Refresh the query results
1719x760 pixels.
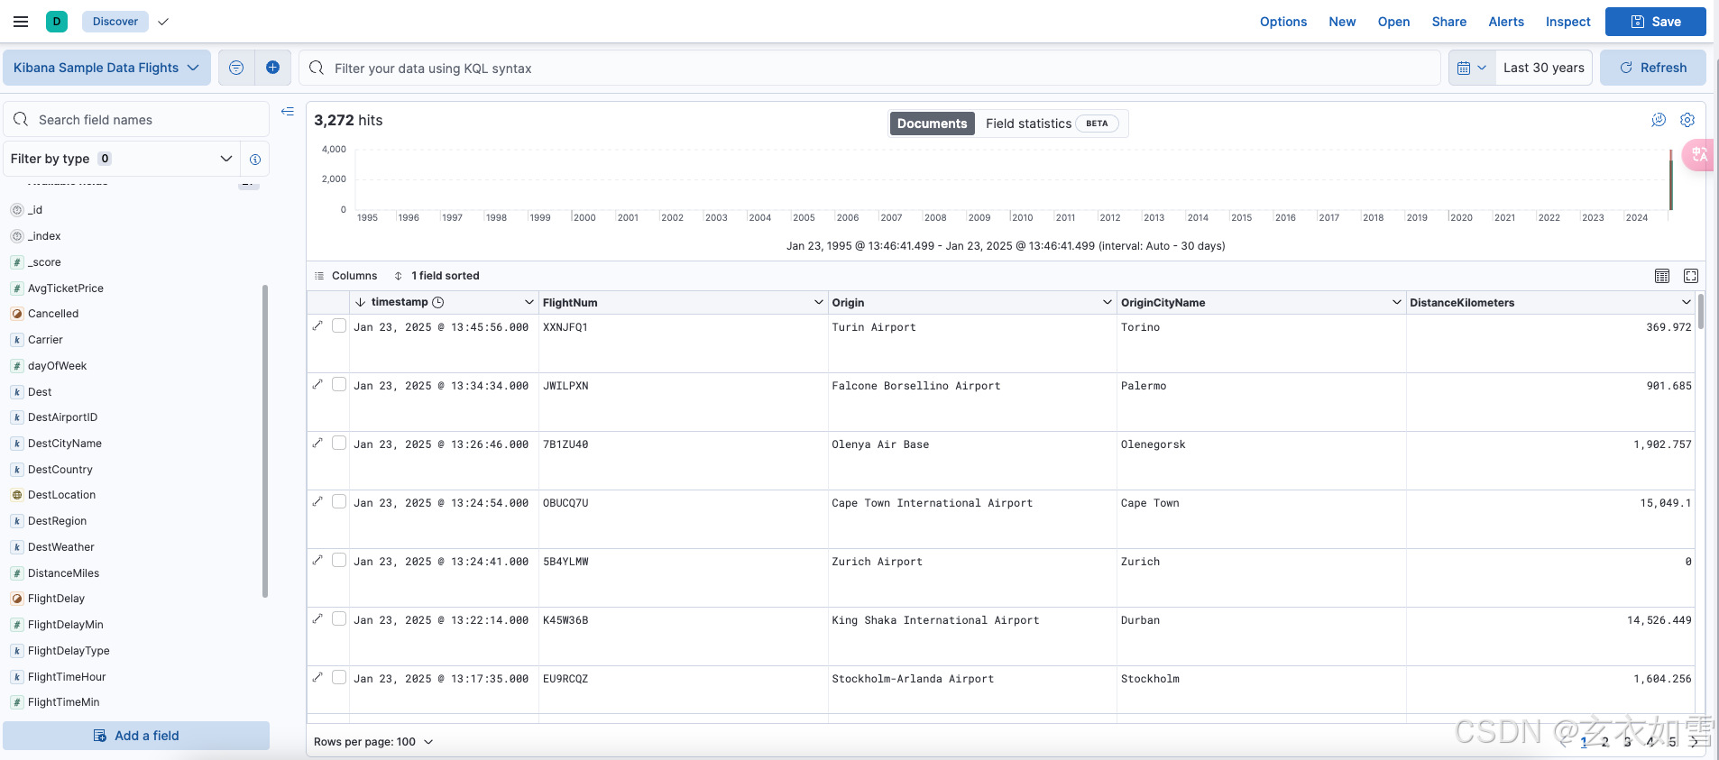point(1653,68)
